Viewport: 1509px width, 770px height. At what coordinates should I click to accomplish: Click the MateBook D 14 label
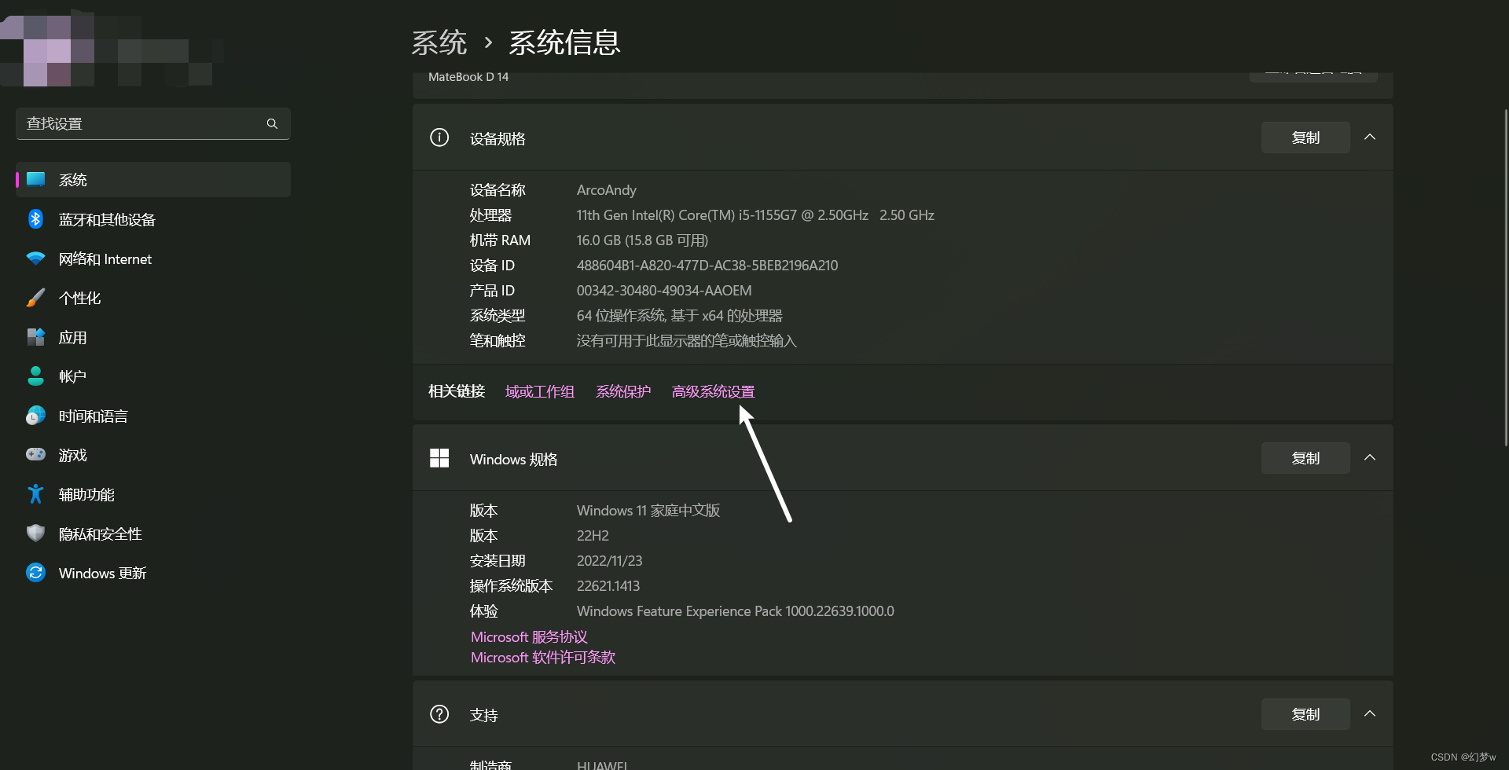click(x=468, y=77)
